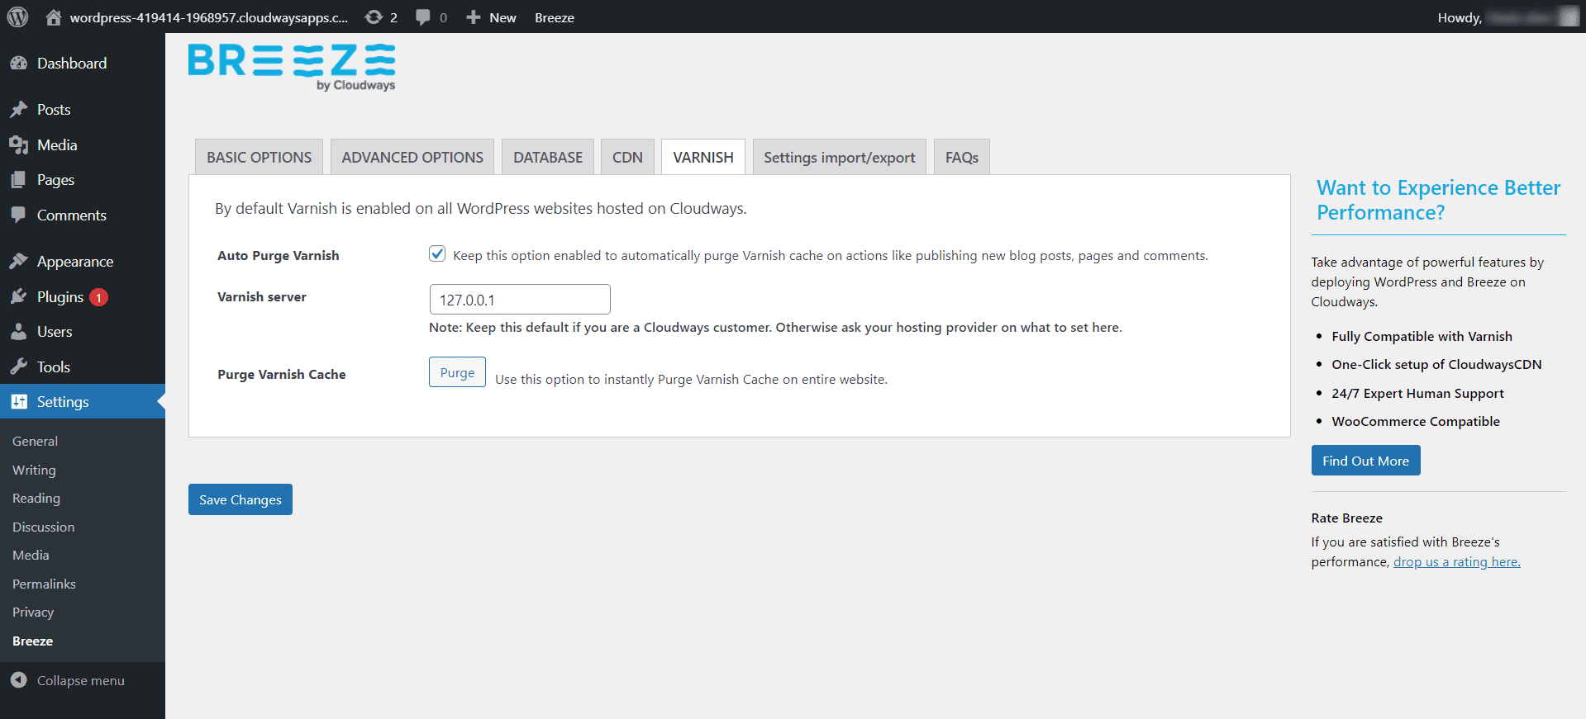Click the Save Changes button
This screenshot has height=719, width=1586.
click(241, 499)
